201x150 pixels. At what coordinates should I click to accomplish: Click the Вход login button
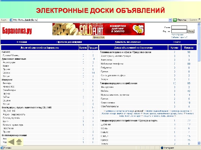click(191, 31)
